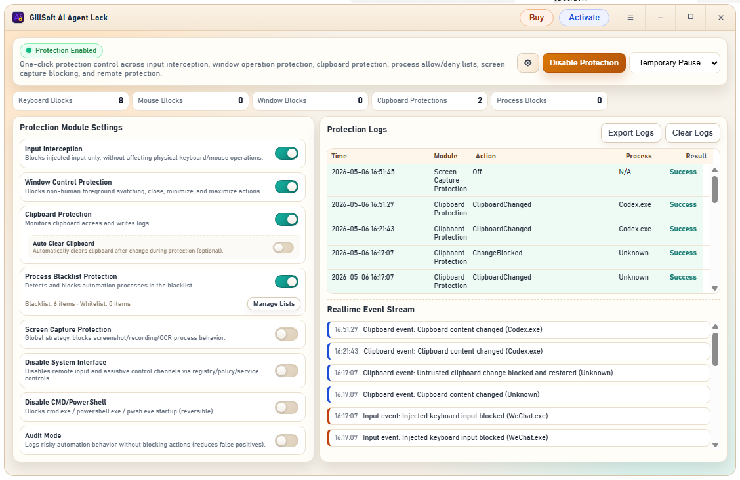
Task: Open the Temporary Pause dropdown
Action: click(675, 63)
